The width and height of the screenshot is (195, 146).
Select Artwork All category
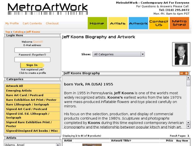32,86
